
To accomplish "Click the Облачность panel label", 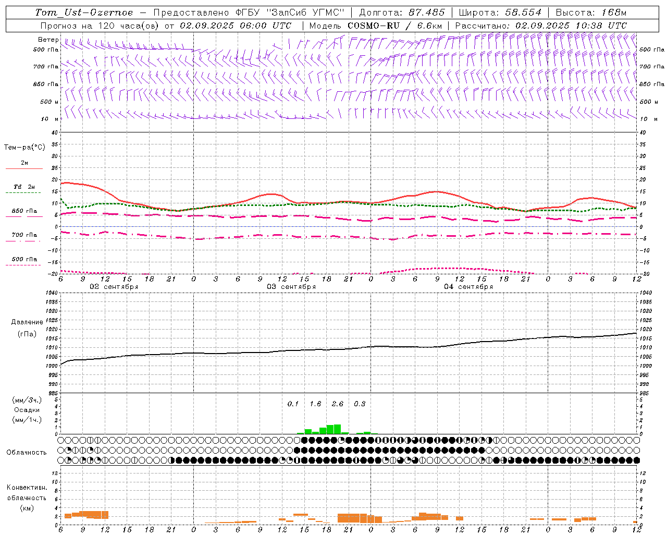I will (27, 453).
